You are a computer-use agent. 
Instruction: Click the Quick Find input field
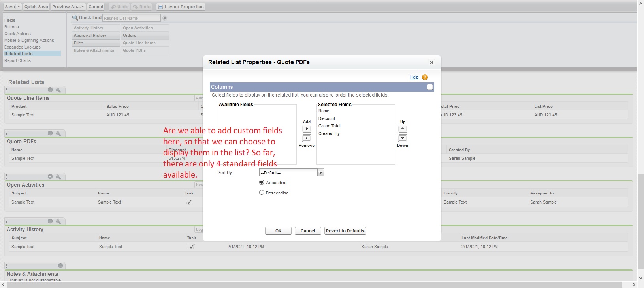131,18
